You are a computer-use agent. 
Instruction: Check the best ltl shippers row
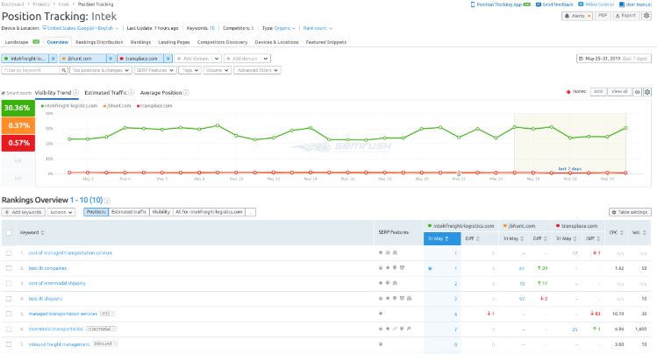coord(9,299)
